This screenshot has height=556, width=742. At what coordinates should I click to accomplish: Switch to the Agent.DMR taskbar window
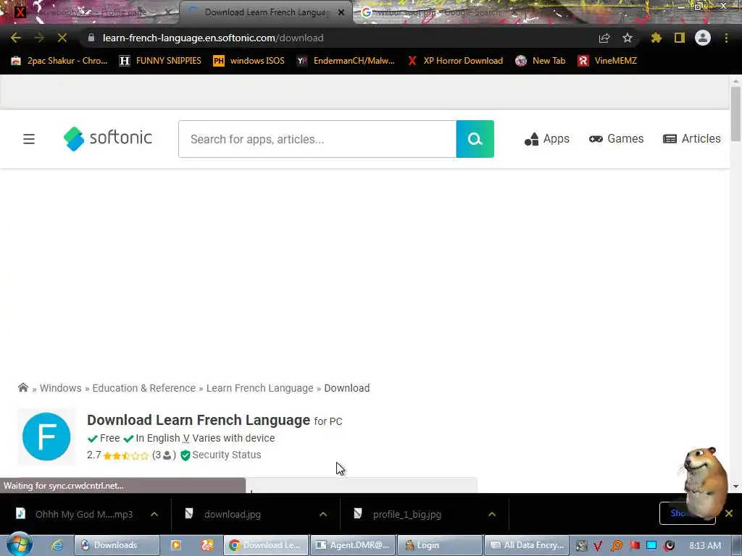[x=353, y=545]
